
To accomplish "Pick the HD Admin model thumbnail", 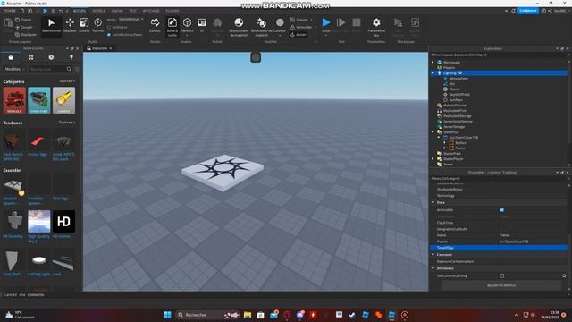I will 63,221.
